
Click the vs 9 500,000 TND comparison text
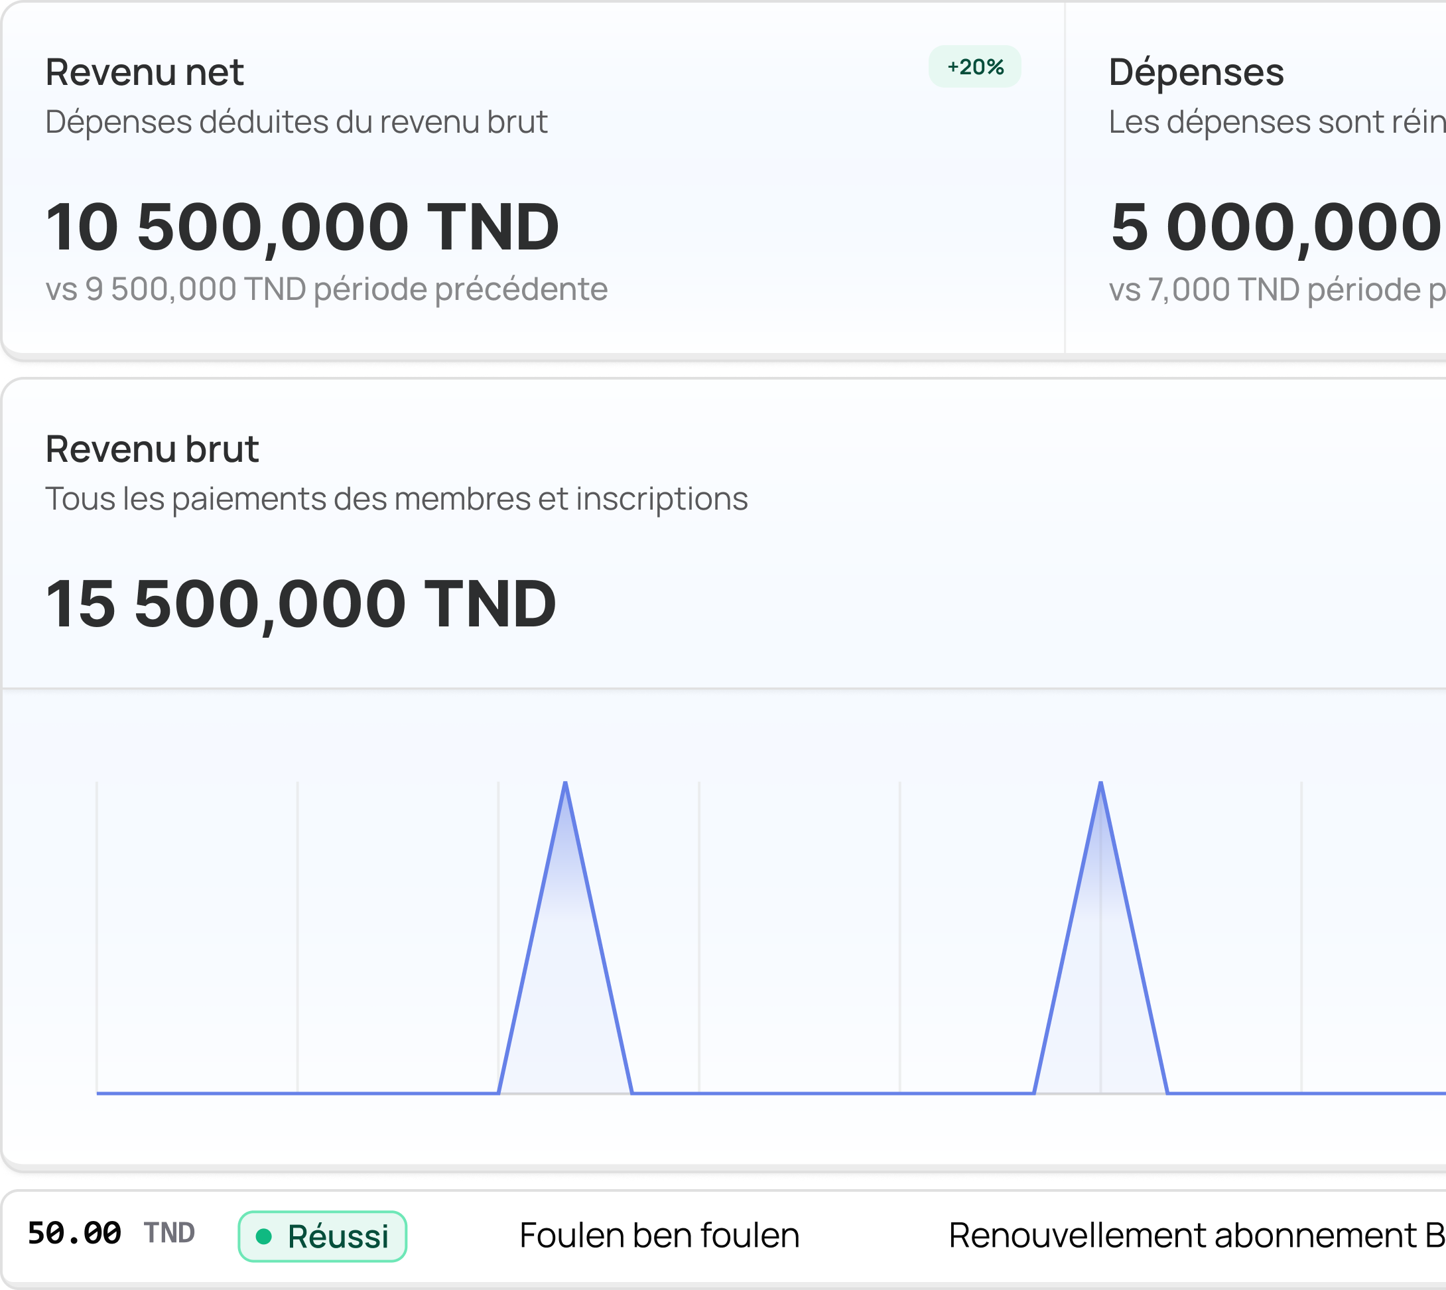[x=326, y=289]
